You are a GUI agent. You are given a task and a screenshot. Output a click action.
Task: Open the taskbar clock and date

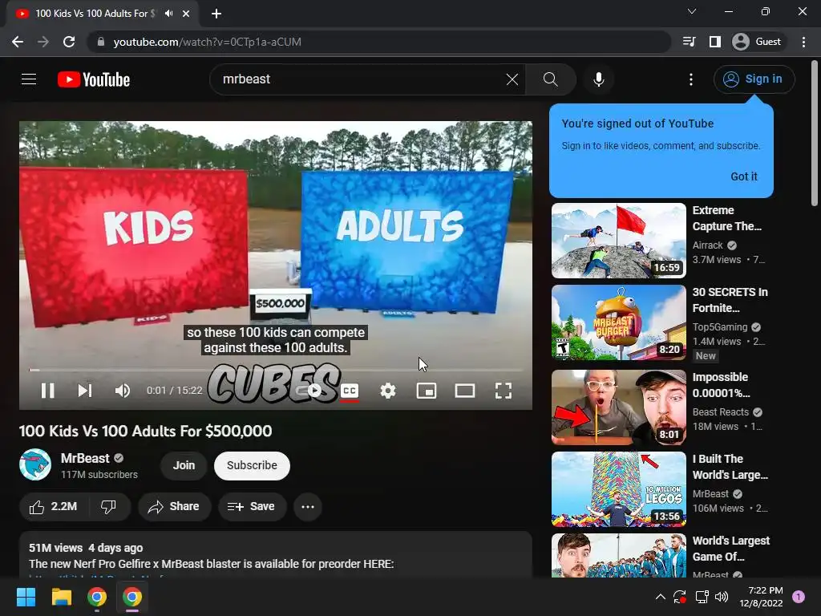click(762, 597)
